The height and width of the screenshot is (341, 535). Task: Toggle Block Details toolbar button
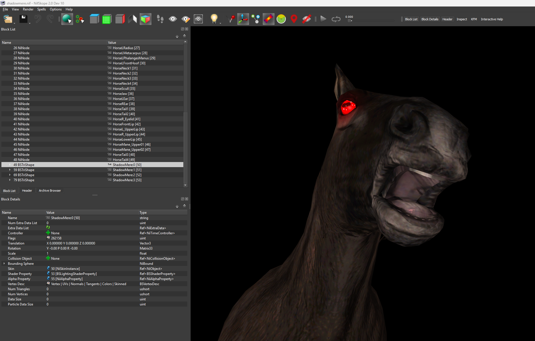pyautogui.click(x=430, y=19)
